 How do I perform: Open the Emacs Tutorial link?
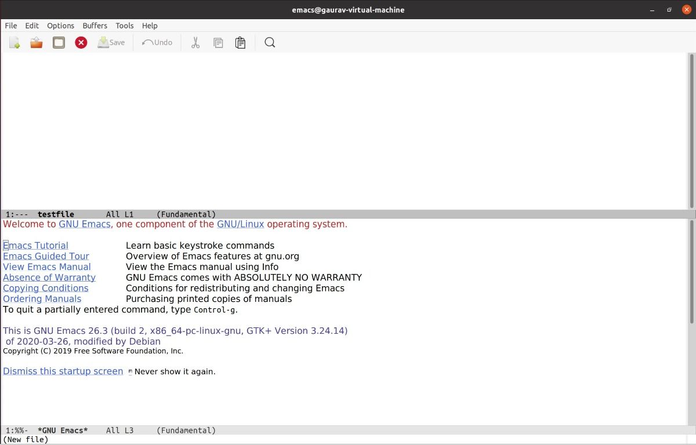pos(35,246)
